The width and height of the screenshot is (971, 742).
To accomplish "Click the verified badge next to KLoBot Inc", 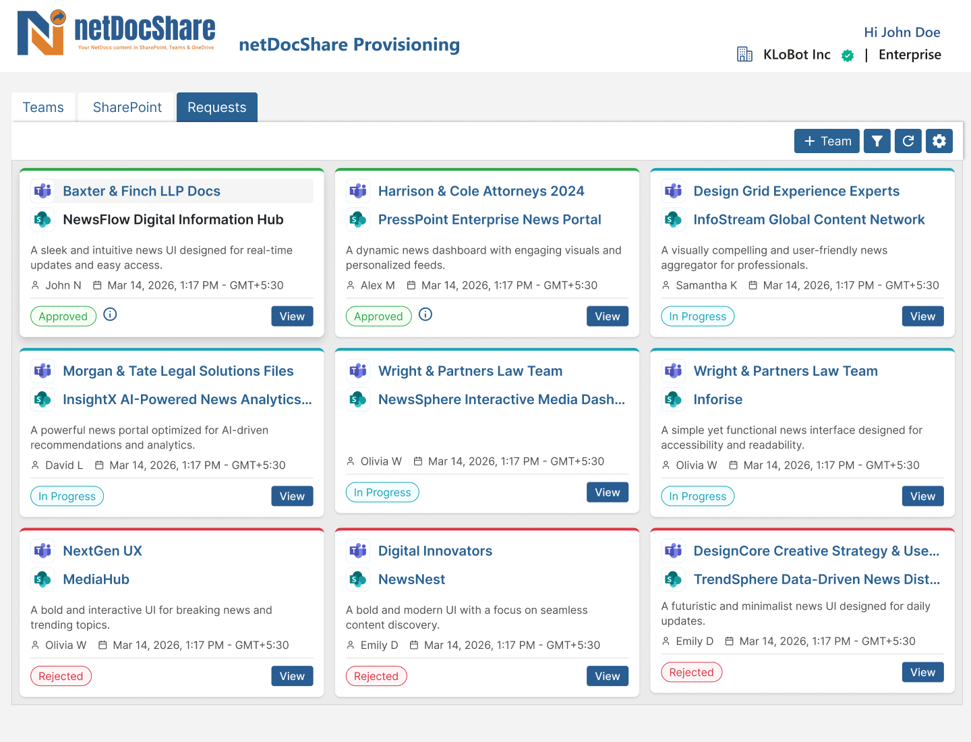I will [848, 55].
